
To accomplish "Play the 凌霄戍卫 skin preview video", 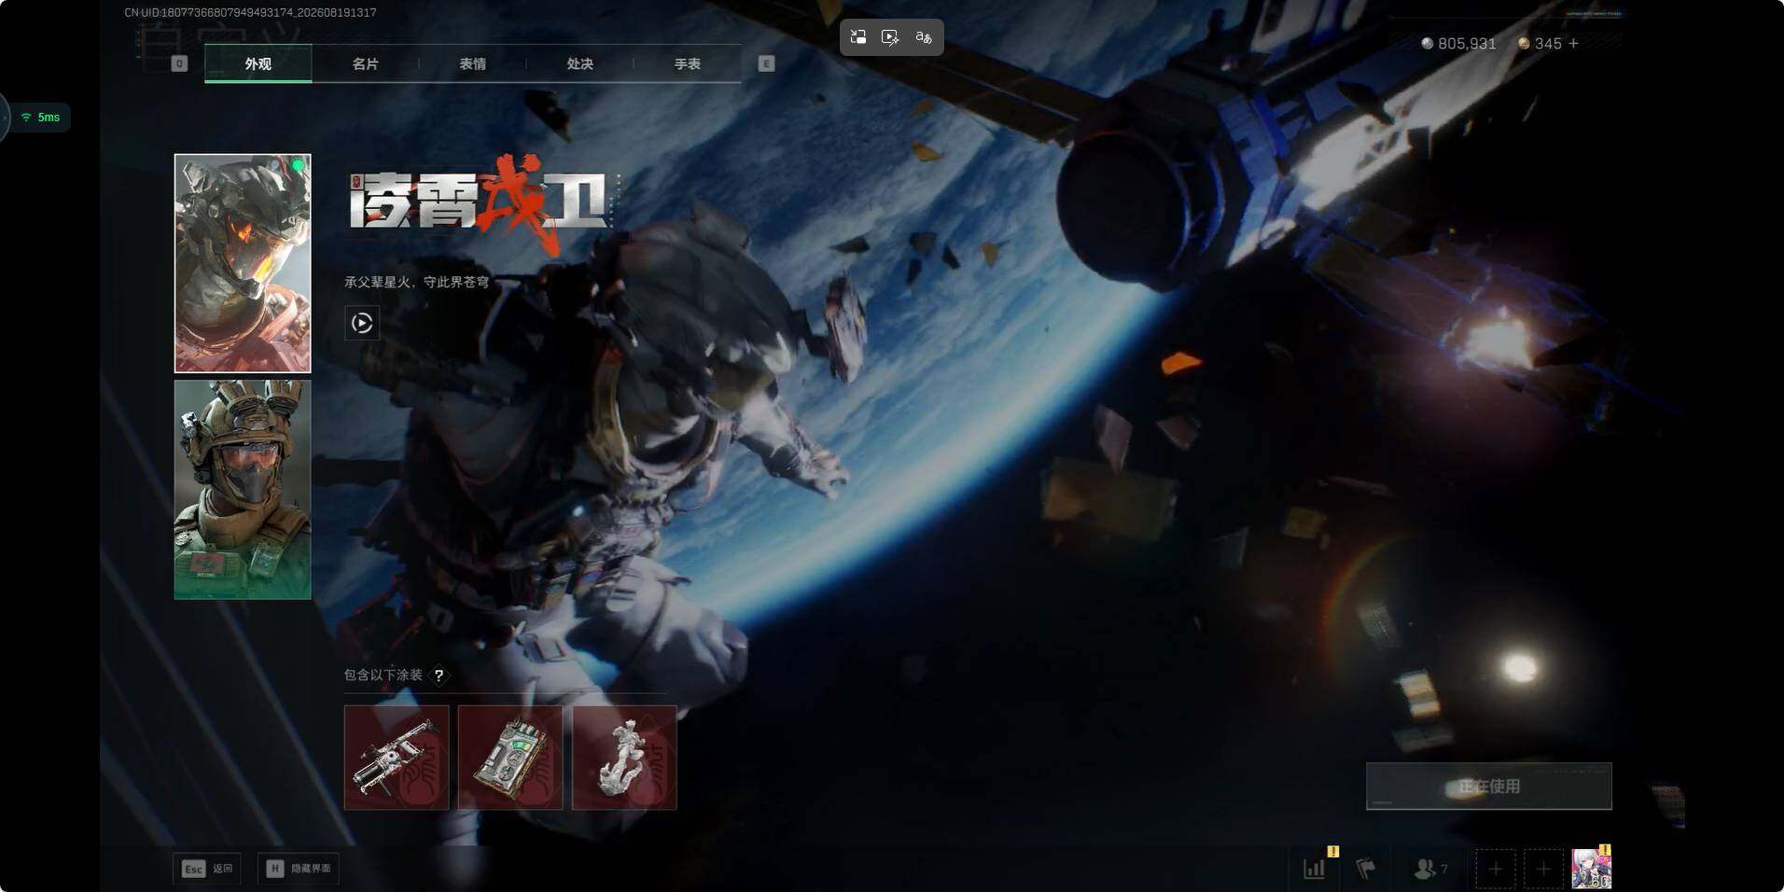I will [x=362, y=323].
